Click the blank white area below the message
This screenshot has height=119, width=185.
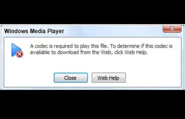click(92, 64)
